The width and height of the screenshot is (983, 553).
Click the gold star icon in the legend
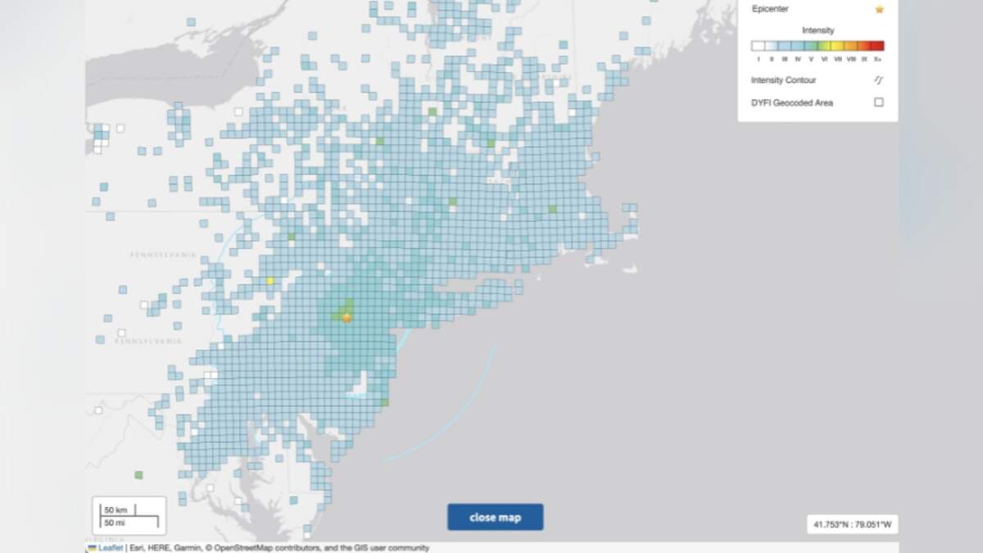879,10
